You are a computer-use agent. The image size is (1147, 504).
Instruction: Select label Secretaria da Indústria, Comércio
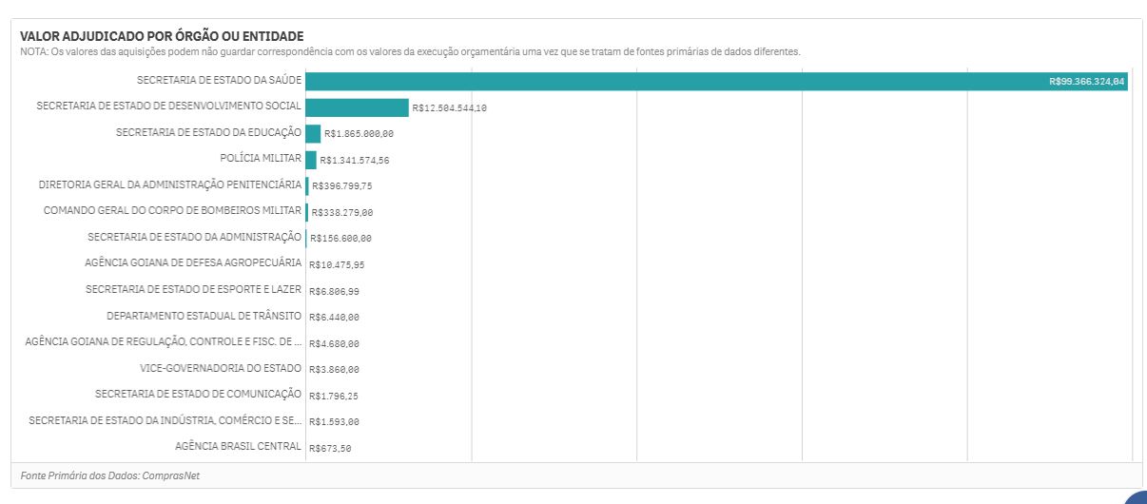165,419
